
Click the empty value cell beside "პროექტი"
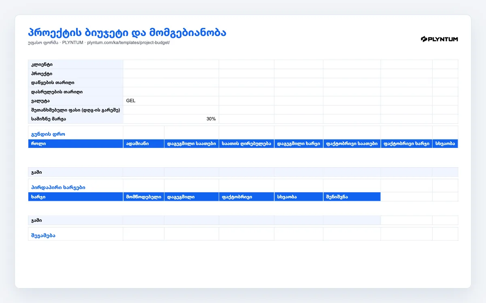click(171, 74)
